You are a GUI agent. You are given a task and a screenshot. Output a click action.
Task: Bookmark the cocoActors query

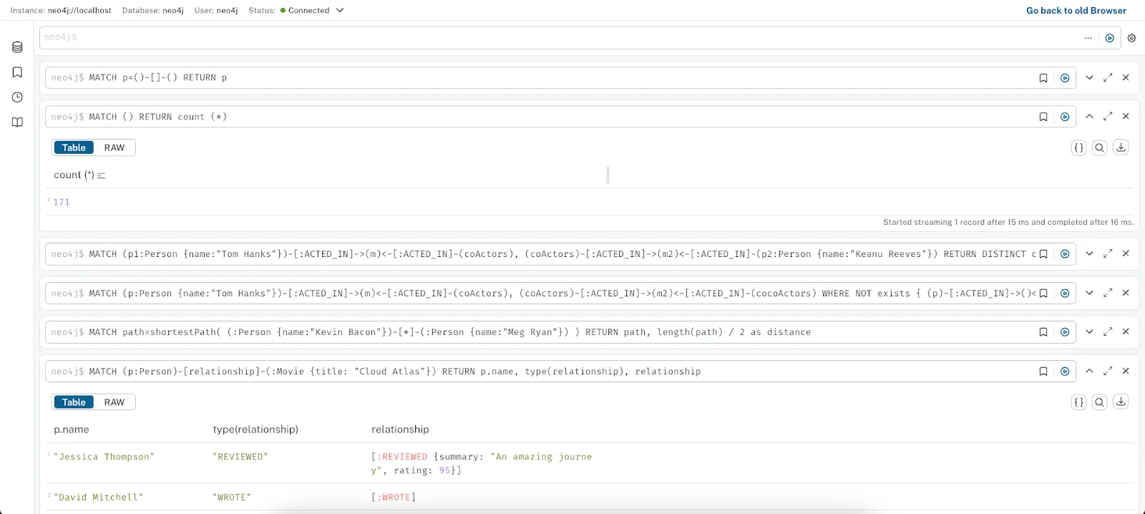pyautogui.click(x=1043, y=294)
